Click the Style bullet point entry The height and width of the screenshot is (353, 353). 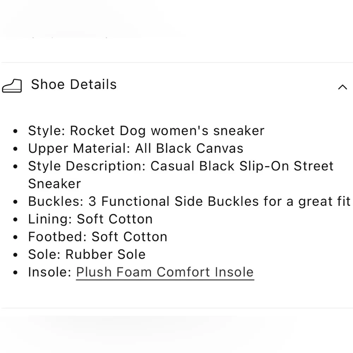[x=146, y=130]
